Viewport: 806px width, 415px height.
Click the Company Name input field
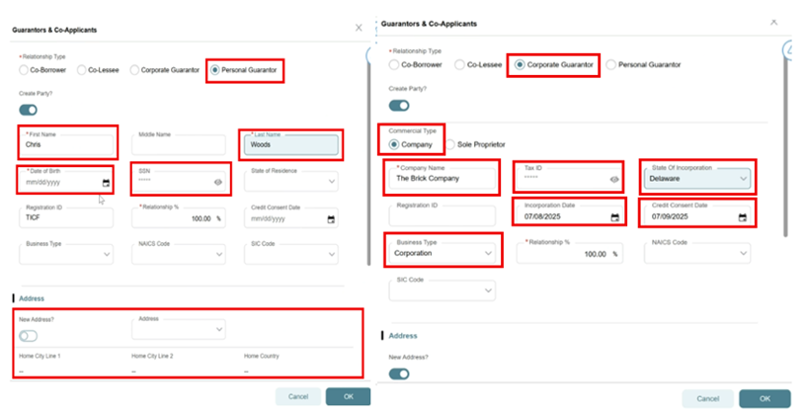point(440,180)
